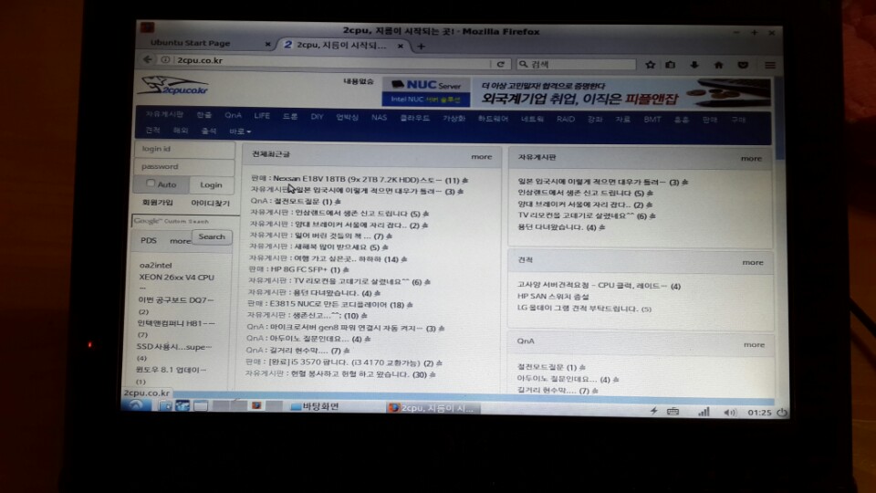Screen dimensions: 876x493
Task: Open the start menu on the taskbar
Action: [x=136, y=405]
